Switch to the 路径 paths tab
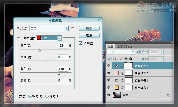 tap(129, 46)
